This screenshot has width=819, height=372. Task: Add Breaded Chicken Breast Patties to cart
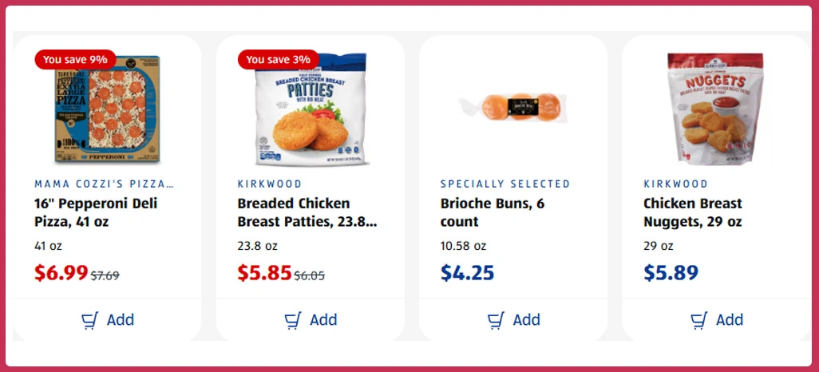[311, 320]
